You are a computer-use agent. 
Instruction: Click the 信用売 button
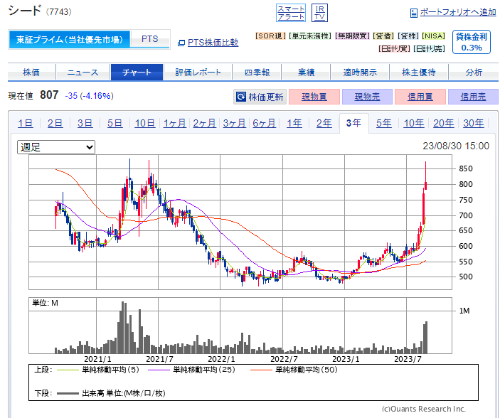473,97
